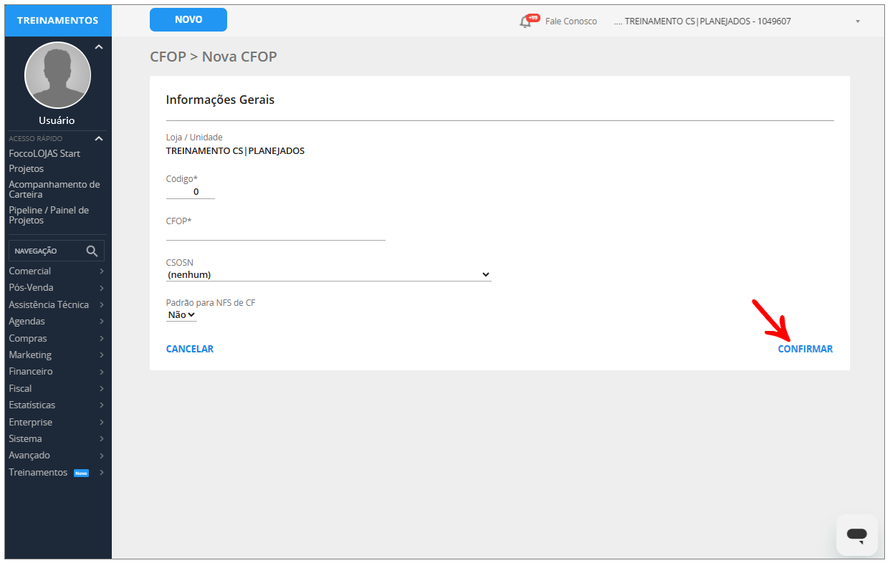Open Pipeline / Painel de Projetos link
Viewport: 890px width, 563px height.
49,215
